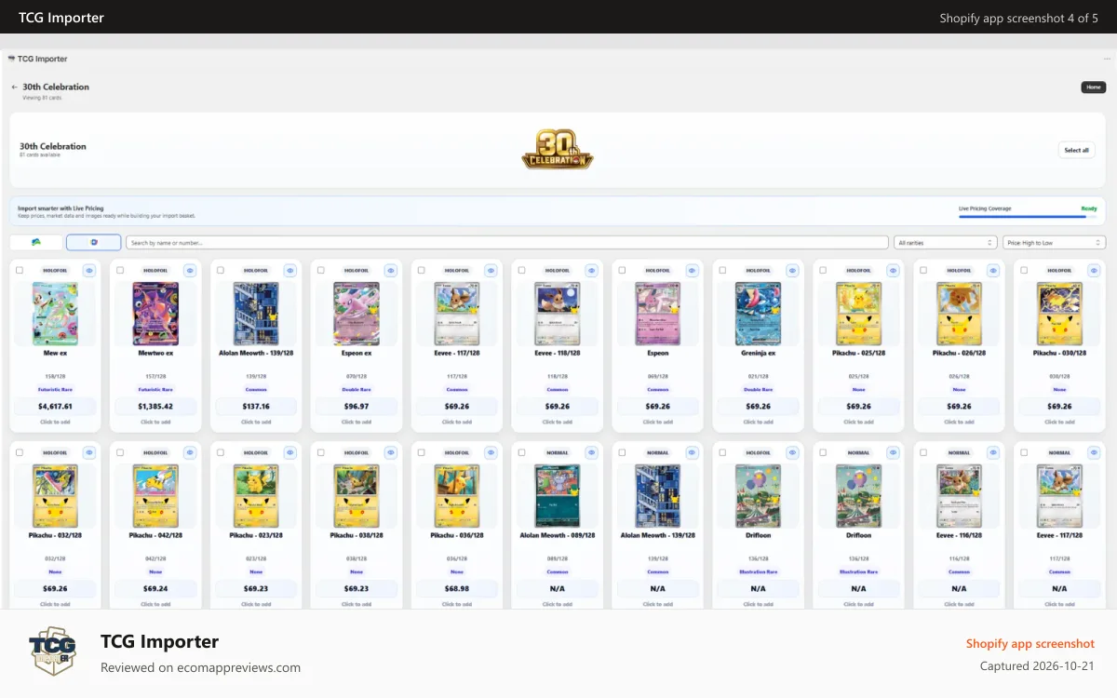Tick the Mew ex card checkbox
This screenshot has height=698, width=1117.
coord(20,270)
